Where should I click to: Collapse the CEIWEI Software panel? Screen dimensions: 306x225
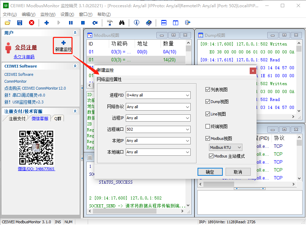tap(75, 66)
